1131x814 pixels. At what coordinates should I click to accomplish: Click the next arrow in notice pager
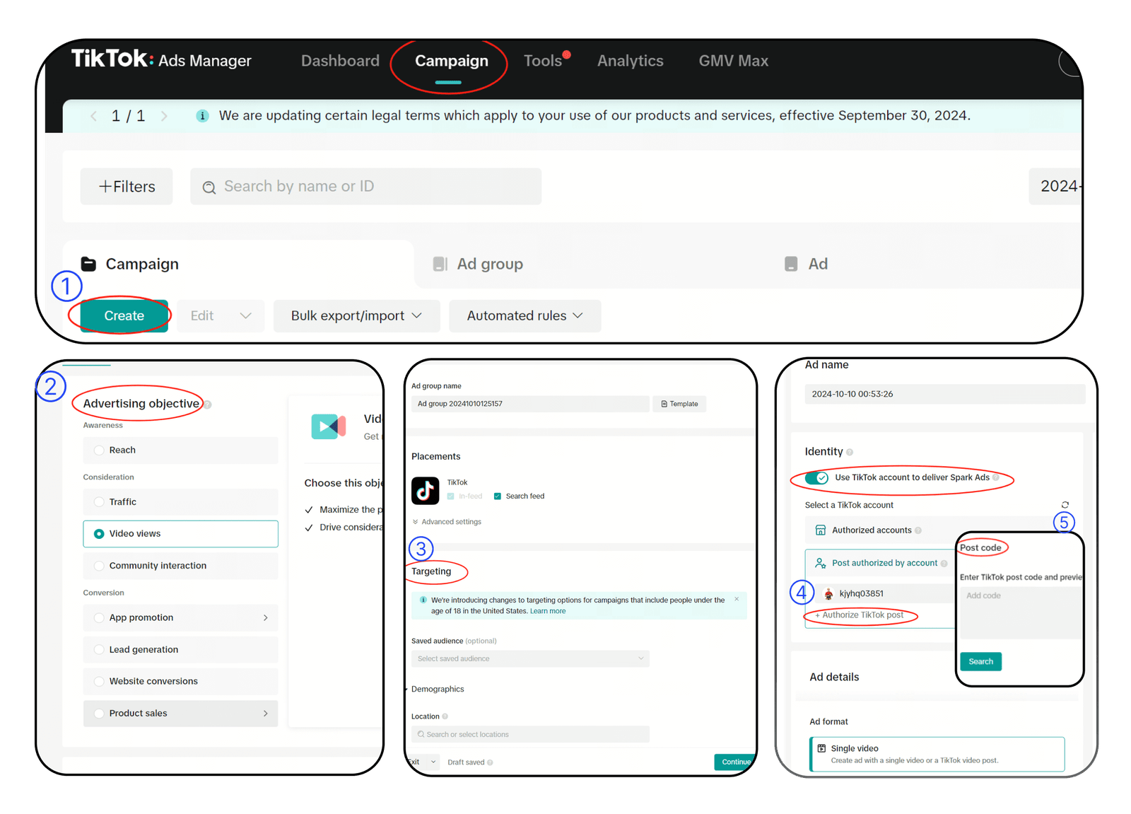click(x=164, y=116)
